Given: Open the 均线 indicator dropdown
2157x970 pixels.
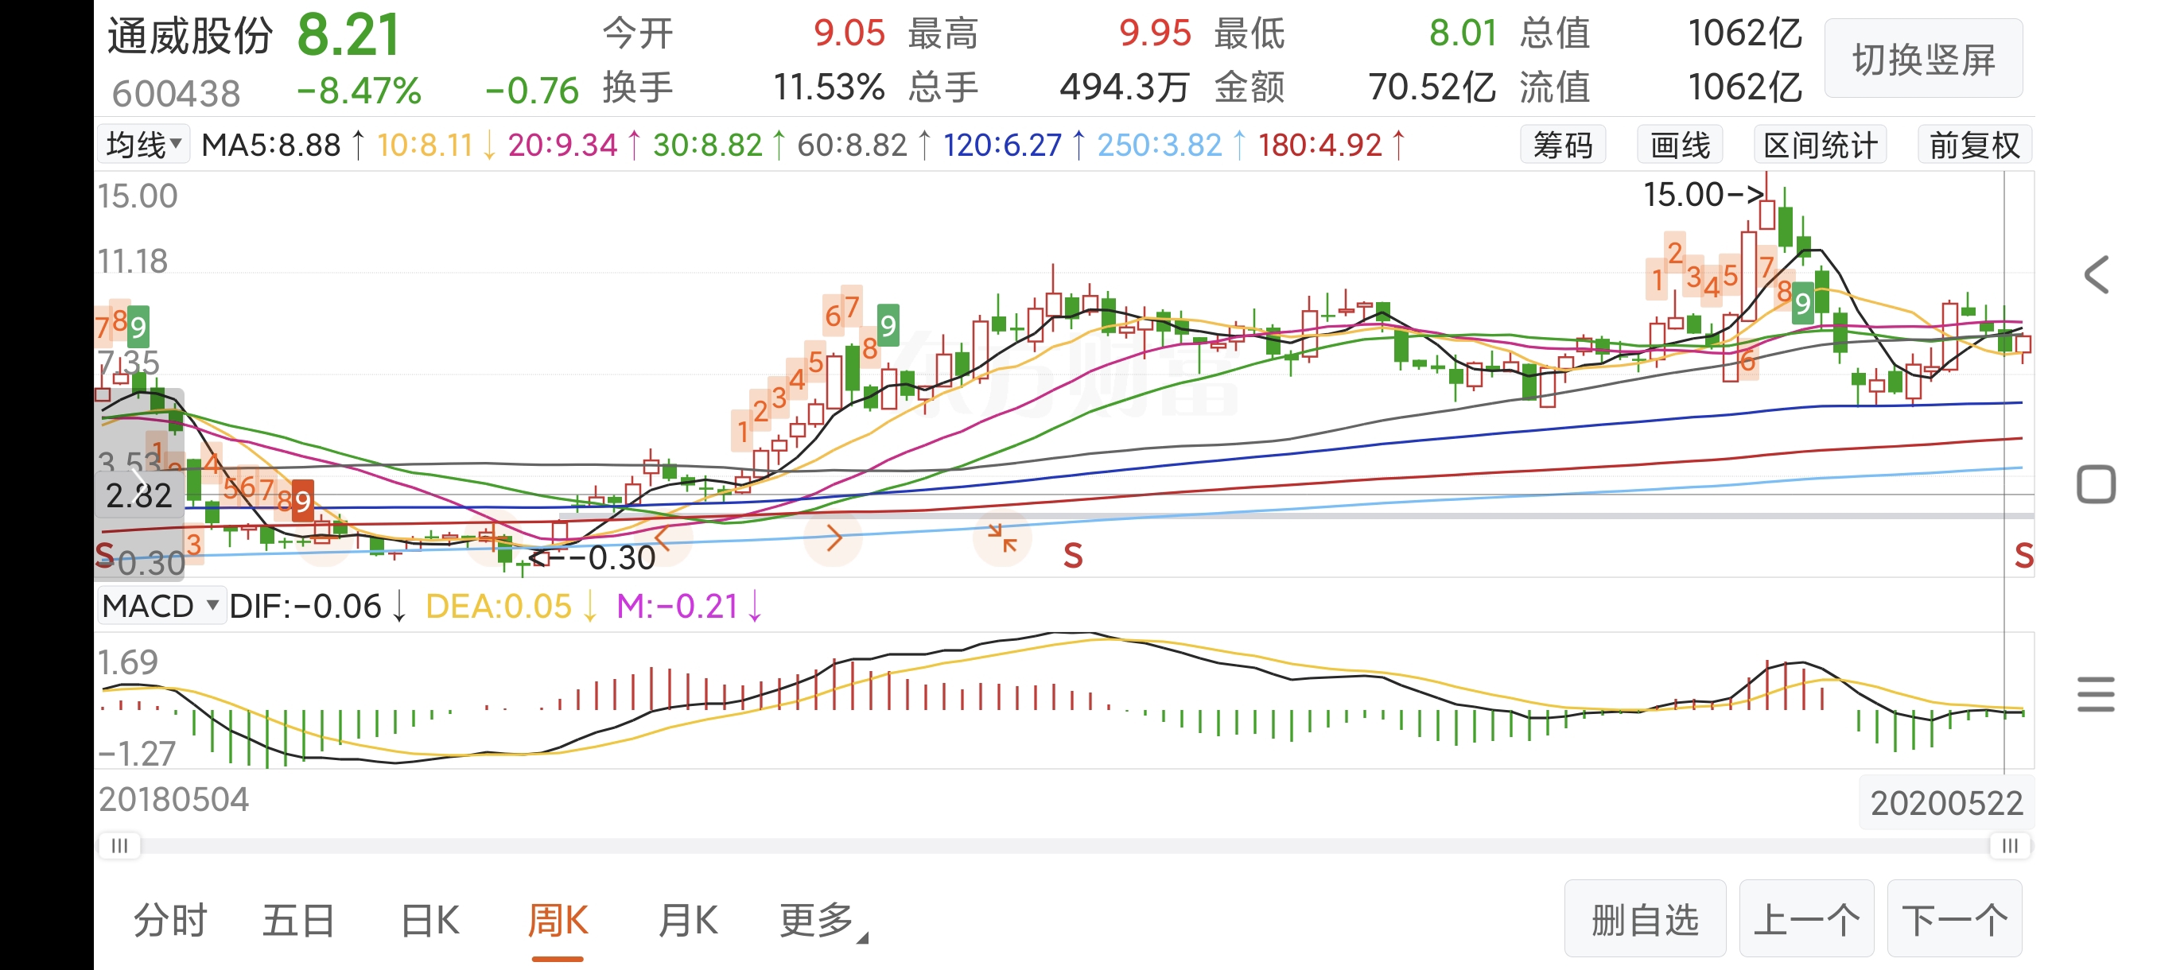Looking at the screenshot, I should point(143,145).
